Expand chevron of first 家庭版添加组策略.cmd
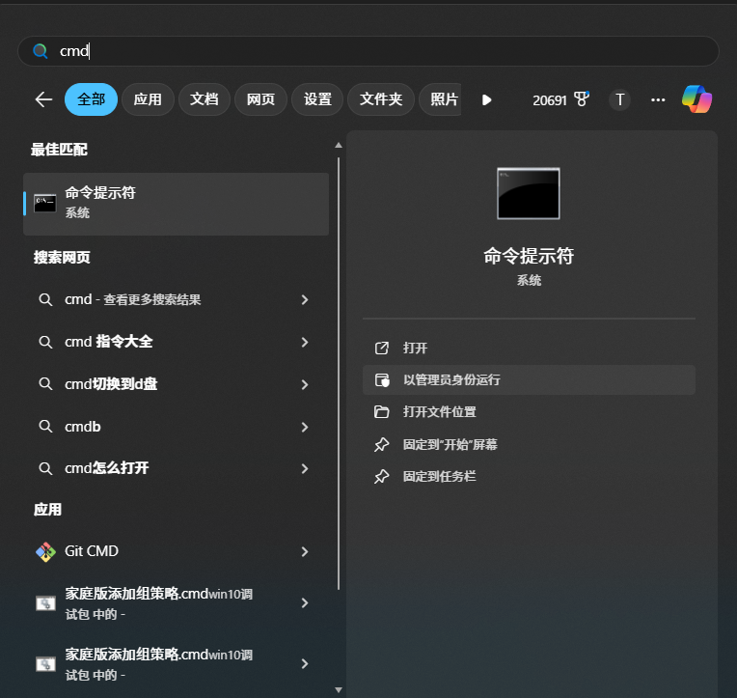 (305, 603)
